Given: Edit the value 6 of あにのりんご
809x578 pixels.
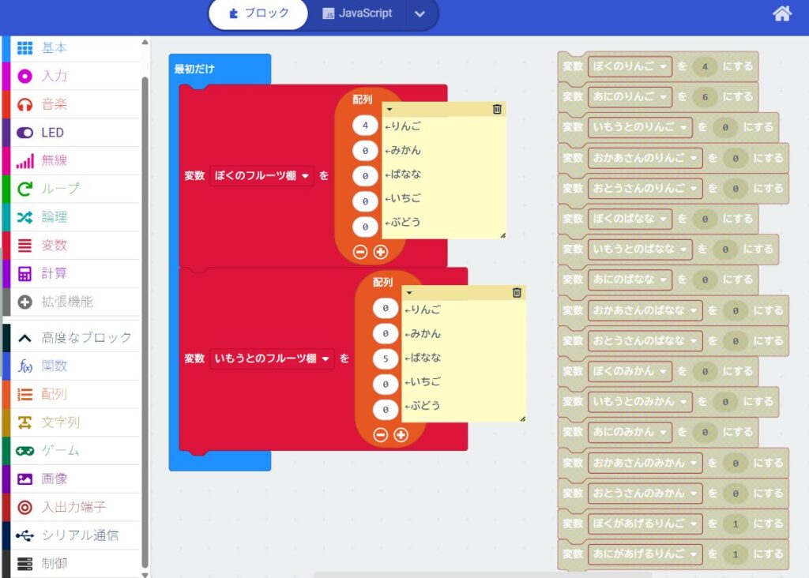Looking at the screenshot, I should (x=705, y=97).
